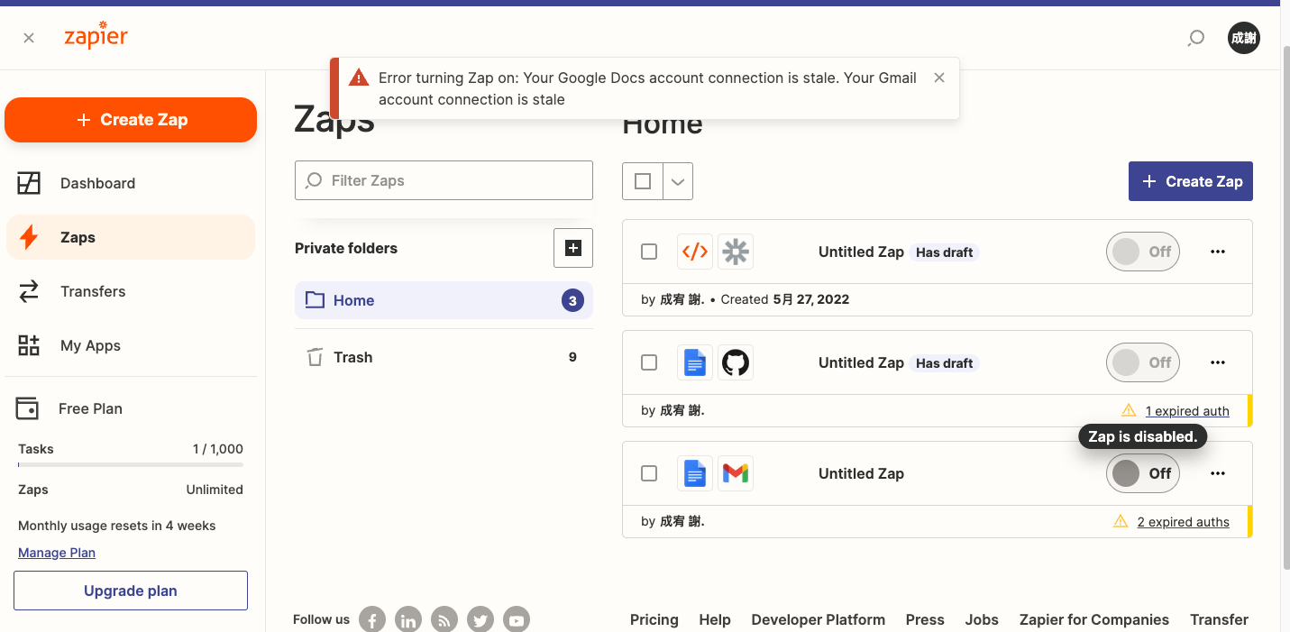Click the GitHub octocat icon
Image resolution: width=1290 pixels, height=632 pixels.
click(x=736, y=362)
